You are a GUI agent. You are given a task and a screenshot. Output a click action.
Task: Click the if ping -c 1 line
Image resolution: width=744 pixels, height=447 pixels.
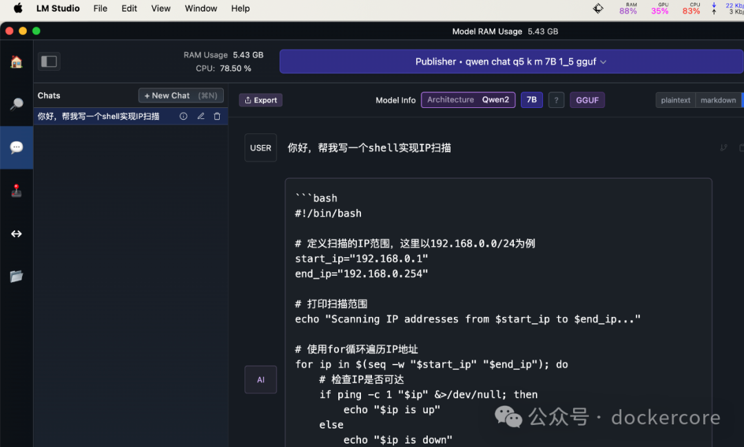(428, 395)
